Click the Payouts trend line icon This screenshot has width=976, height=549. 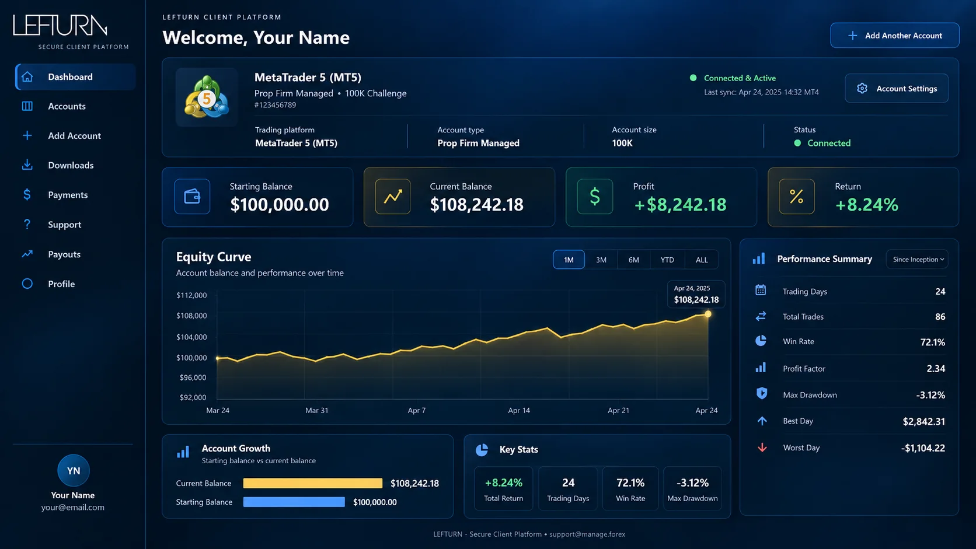tap(27, 254)
